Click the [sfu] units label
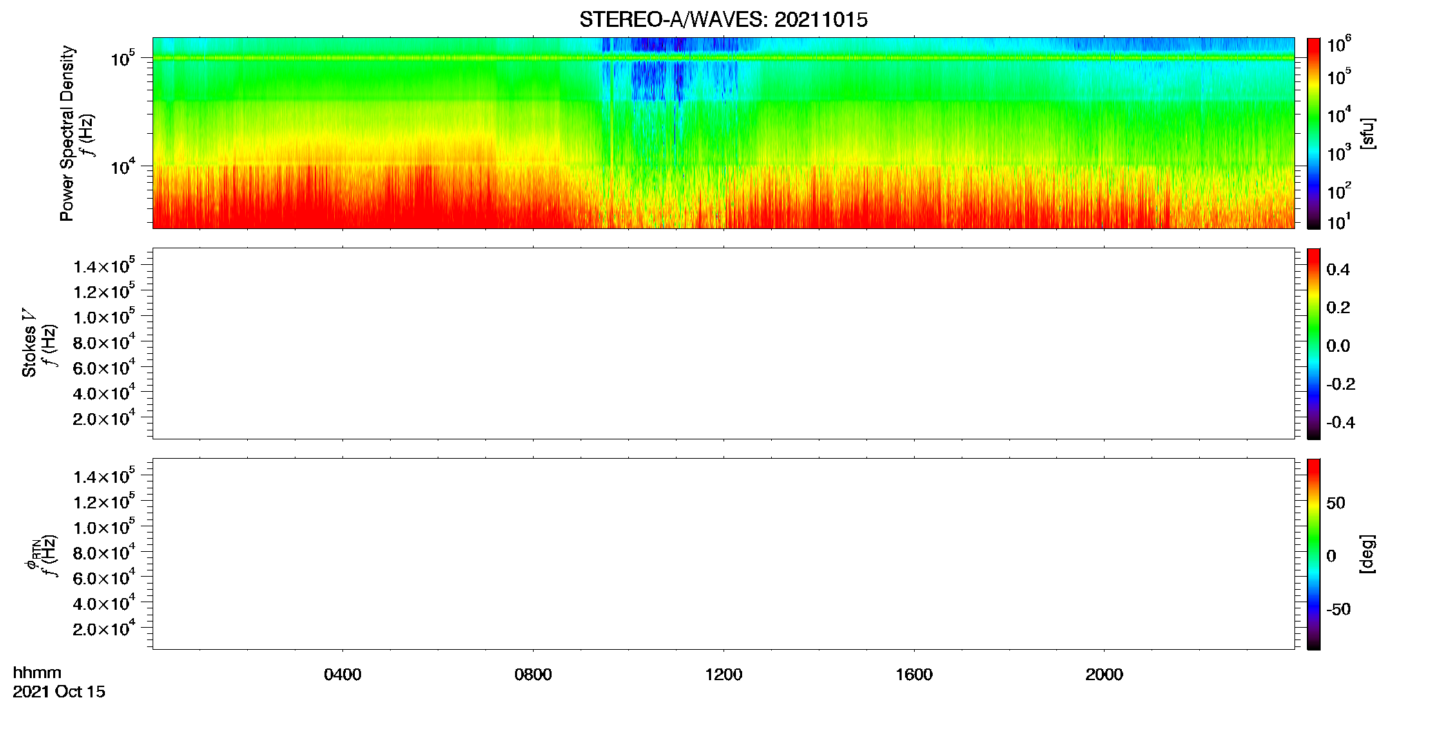This screenshot has height=745, width=1447. pyautogui.click(x=1368, y=133)
